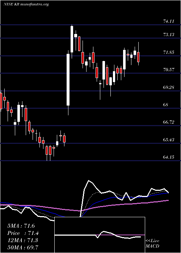Viewport: 181px width, 253px height.
Task: Click the 12MA : 71.3 reading
Action: (22, 240)
